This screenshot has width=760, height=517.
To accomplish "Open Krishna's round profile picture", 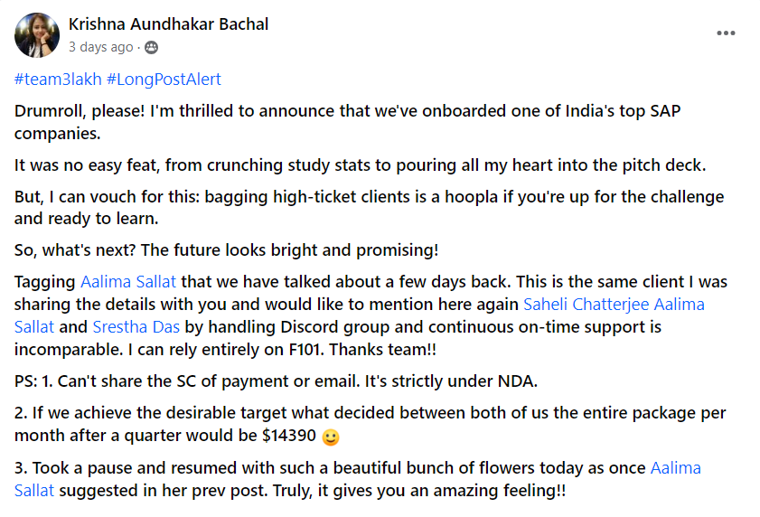I will point(37,35).
